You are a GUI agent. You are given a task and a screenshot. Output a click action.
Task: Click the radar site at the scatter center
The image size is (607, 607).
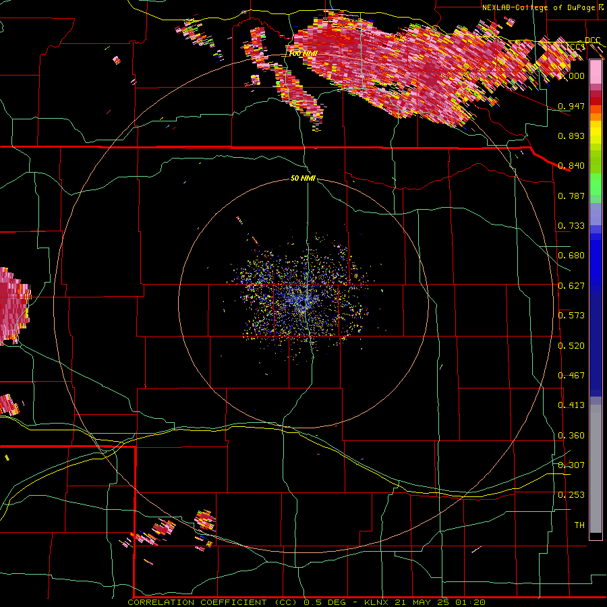[305, 301]
